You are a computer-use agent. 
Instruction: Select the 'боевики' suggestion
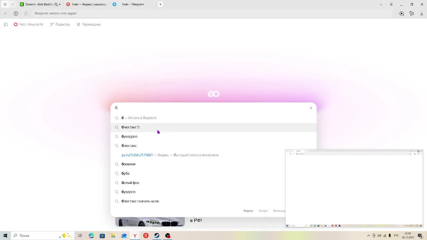click(x=198, y=164)
